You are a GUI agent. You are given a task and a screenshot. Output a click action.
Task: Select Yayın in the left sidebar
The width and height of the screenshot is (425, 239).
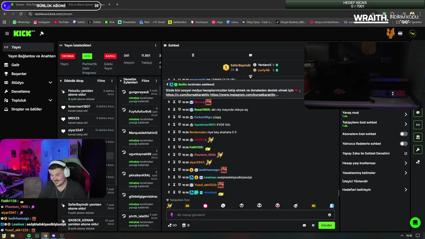(28, 47)
